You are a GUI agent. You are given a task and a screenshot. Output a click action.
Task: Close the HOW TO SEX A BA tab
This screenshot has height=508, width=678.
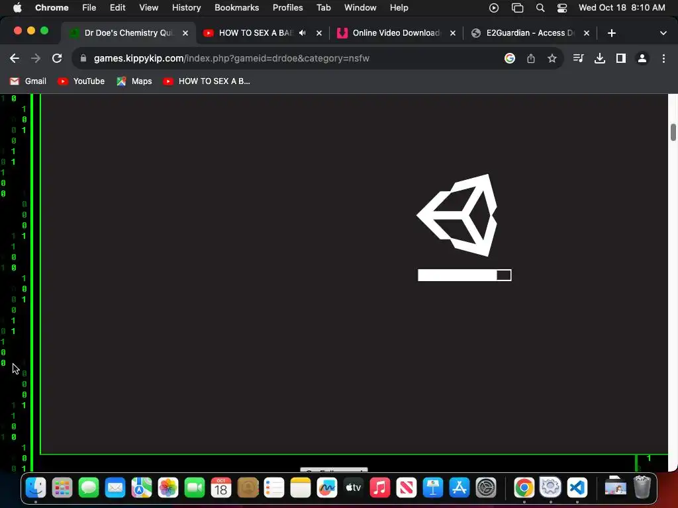pos(319,33)
